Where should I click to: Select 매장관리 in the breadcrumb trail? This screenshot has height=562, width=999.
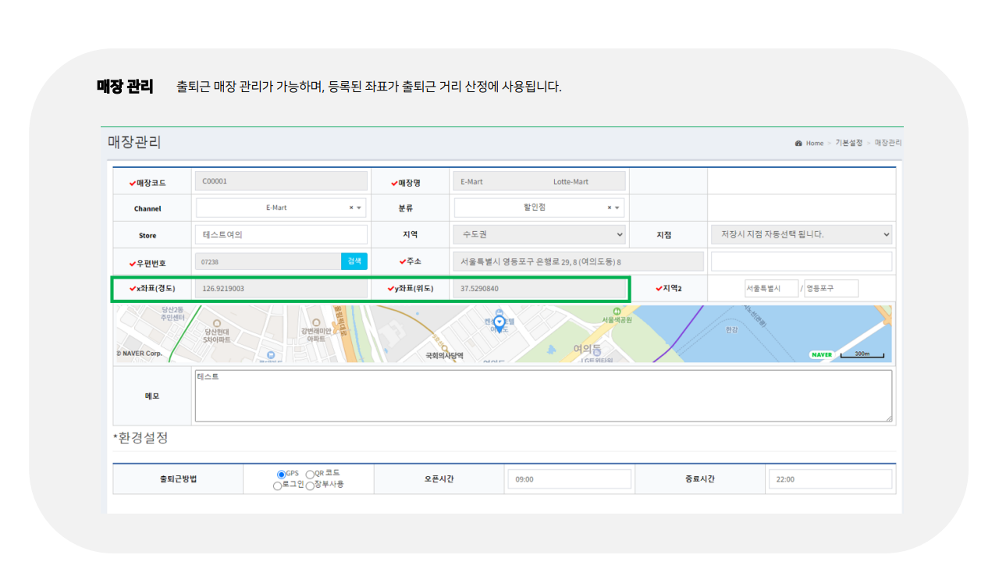pyautogui.click(x=887, y=143)
